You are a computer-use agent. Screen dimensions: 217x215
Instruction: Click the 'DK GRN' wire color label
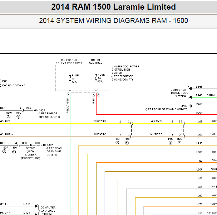(x=5, y=212)
